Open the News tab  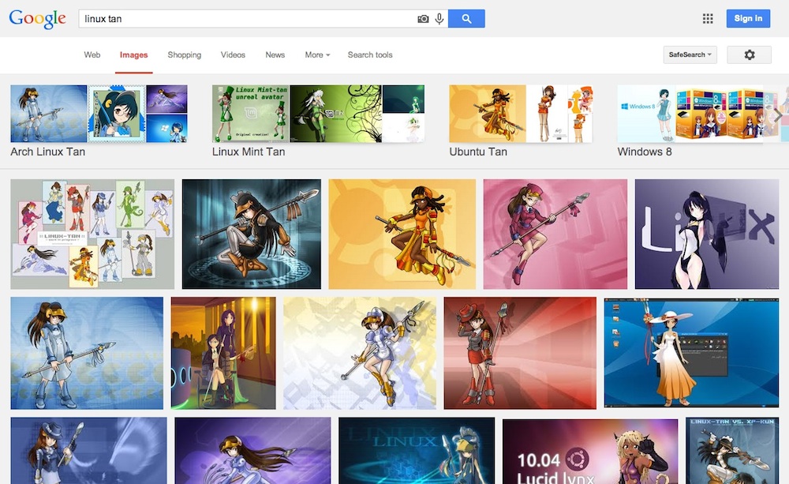(275, 55)
